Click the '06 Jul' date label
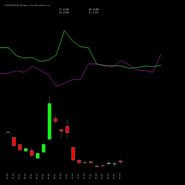This screenshot has width=185, height=185. tap(37, 176)
